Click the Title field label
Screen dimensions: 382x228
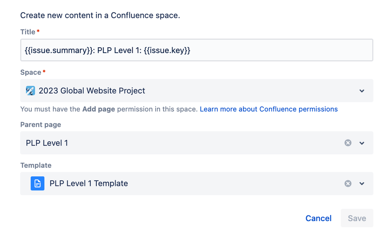[x=28, y=32]
